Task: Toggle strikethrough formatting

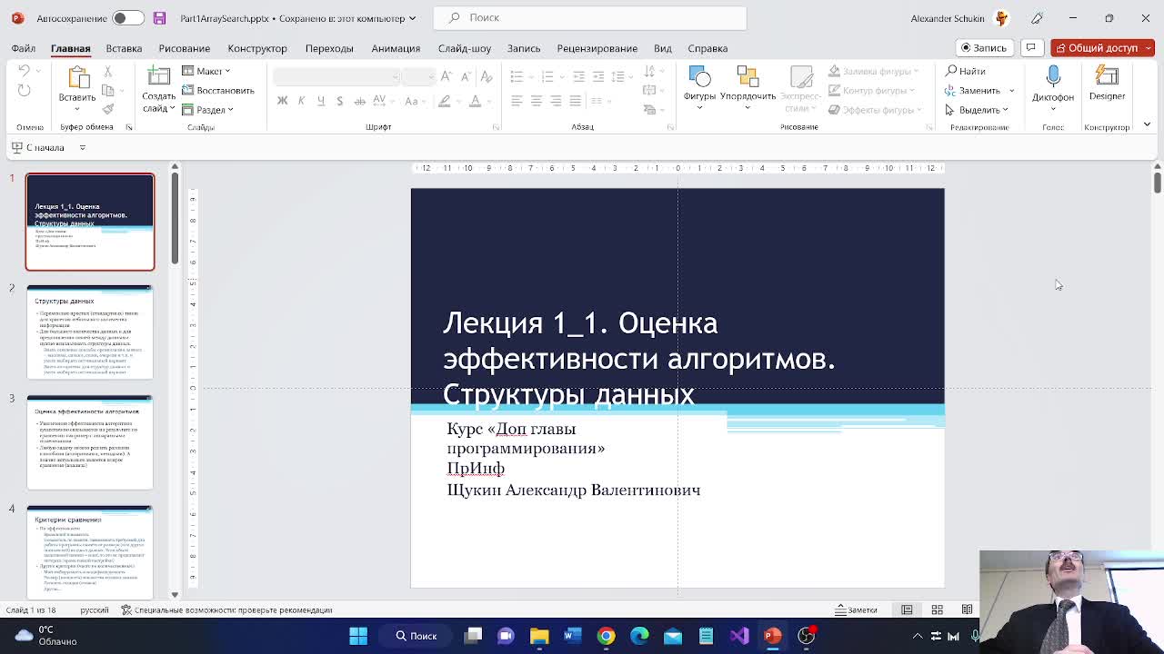Action: (359, 101)
